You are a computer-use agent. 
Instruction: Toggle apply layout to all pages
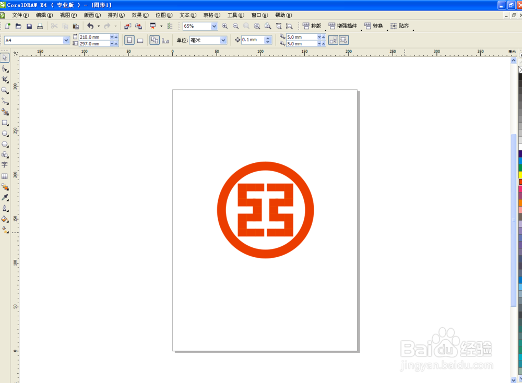[x=155, y=40]
